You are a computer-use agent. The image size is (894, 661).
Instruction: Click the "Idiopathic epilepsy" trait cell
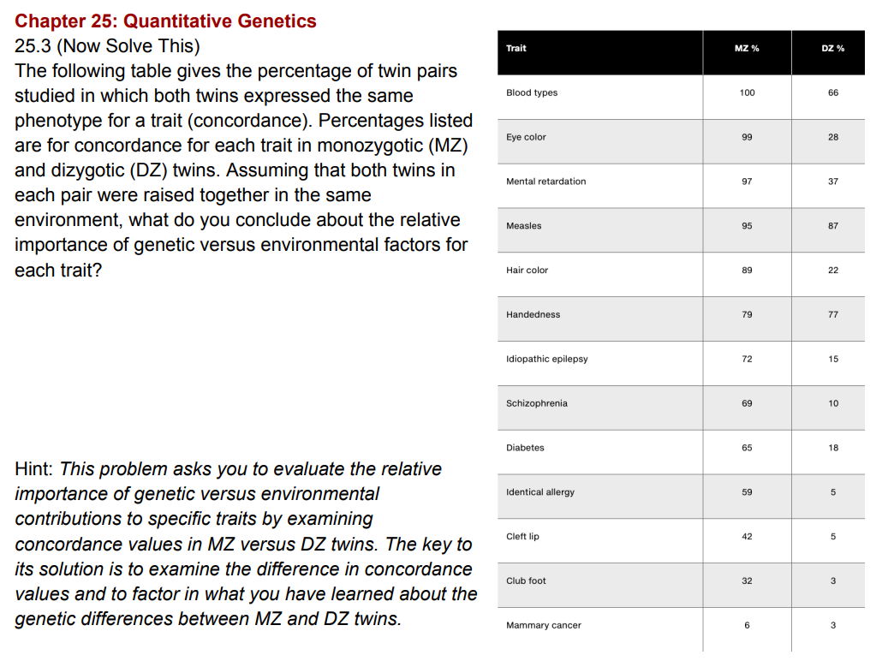click(x=547, y=360)
